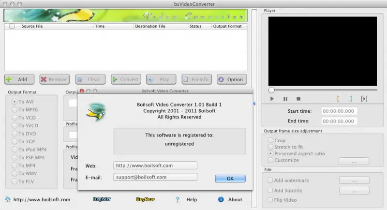Click the Help question mark icon
387x210 pixels.
click(x=178, y=200)
